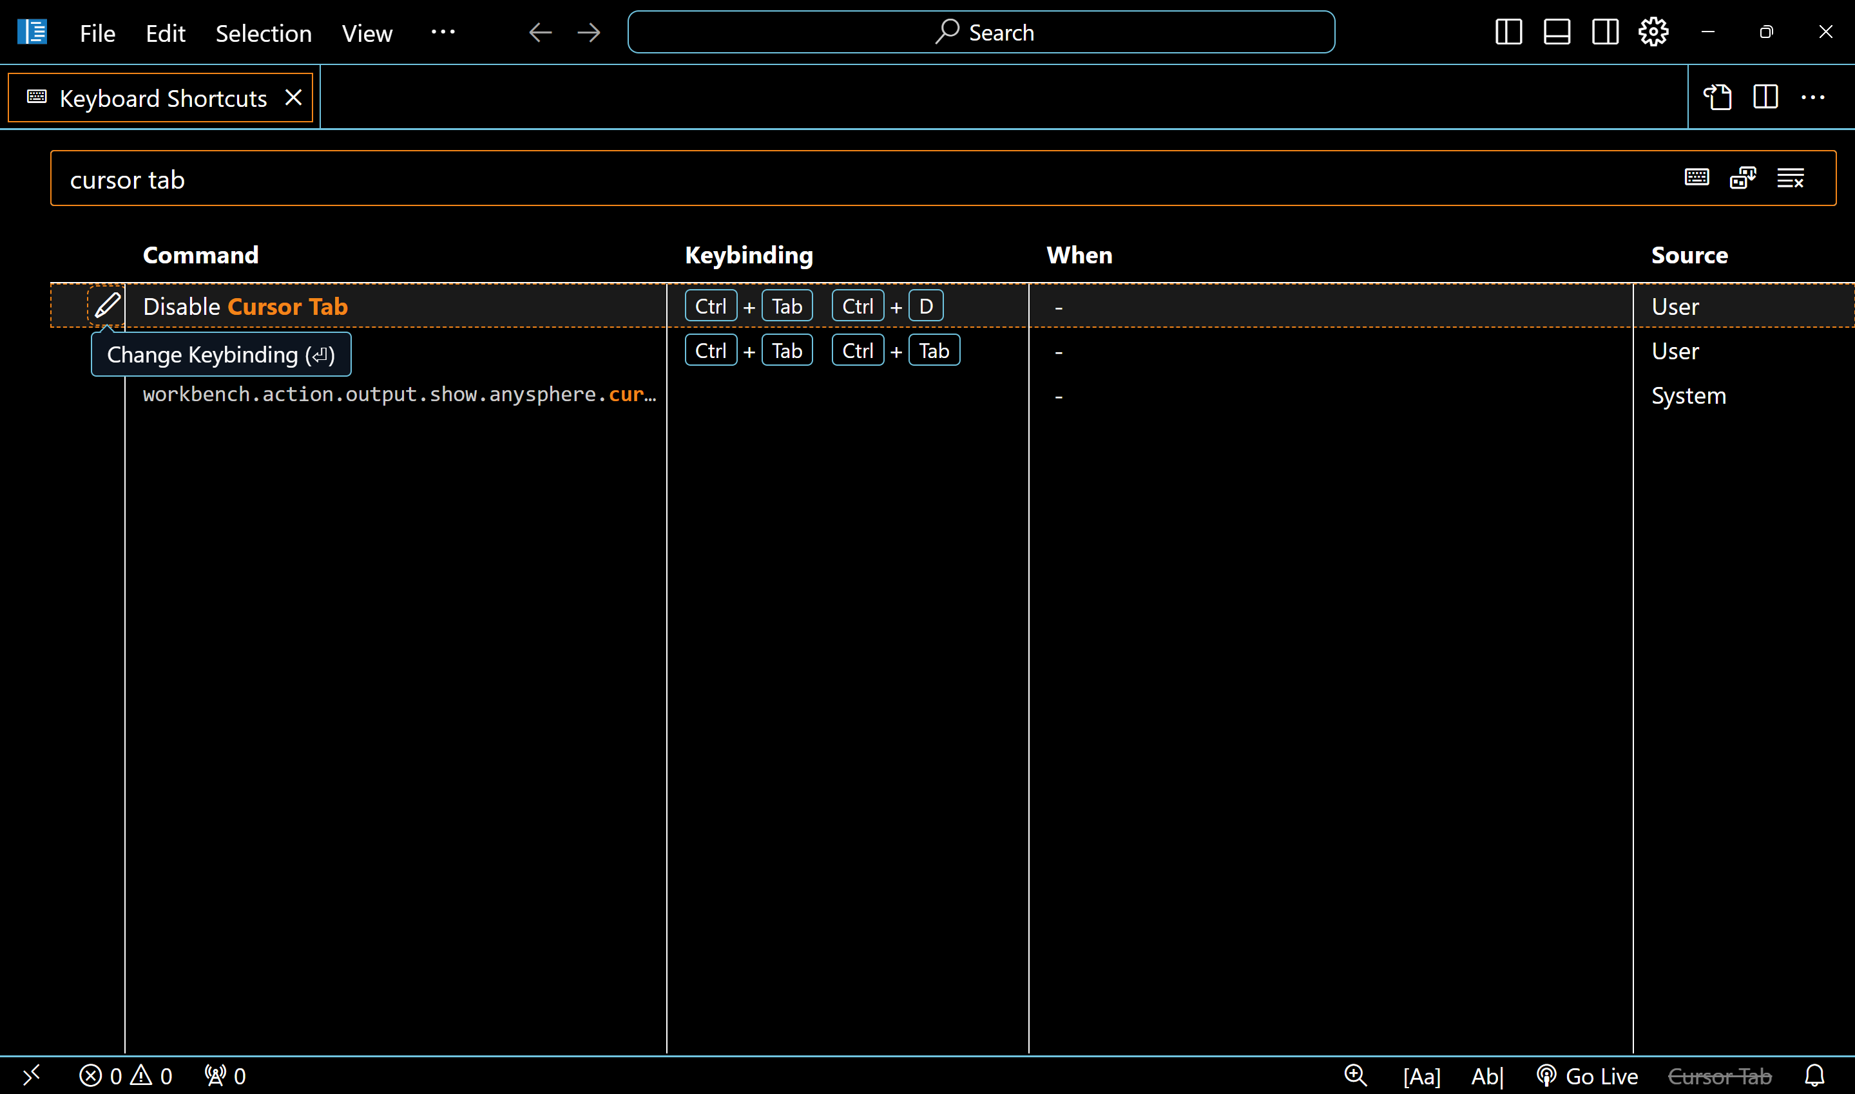Click the [Aa] status bar item

click(x=1421, y=1077)
